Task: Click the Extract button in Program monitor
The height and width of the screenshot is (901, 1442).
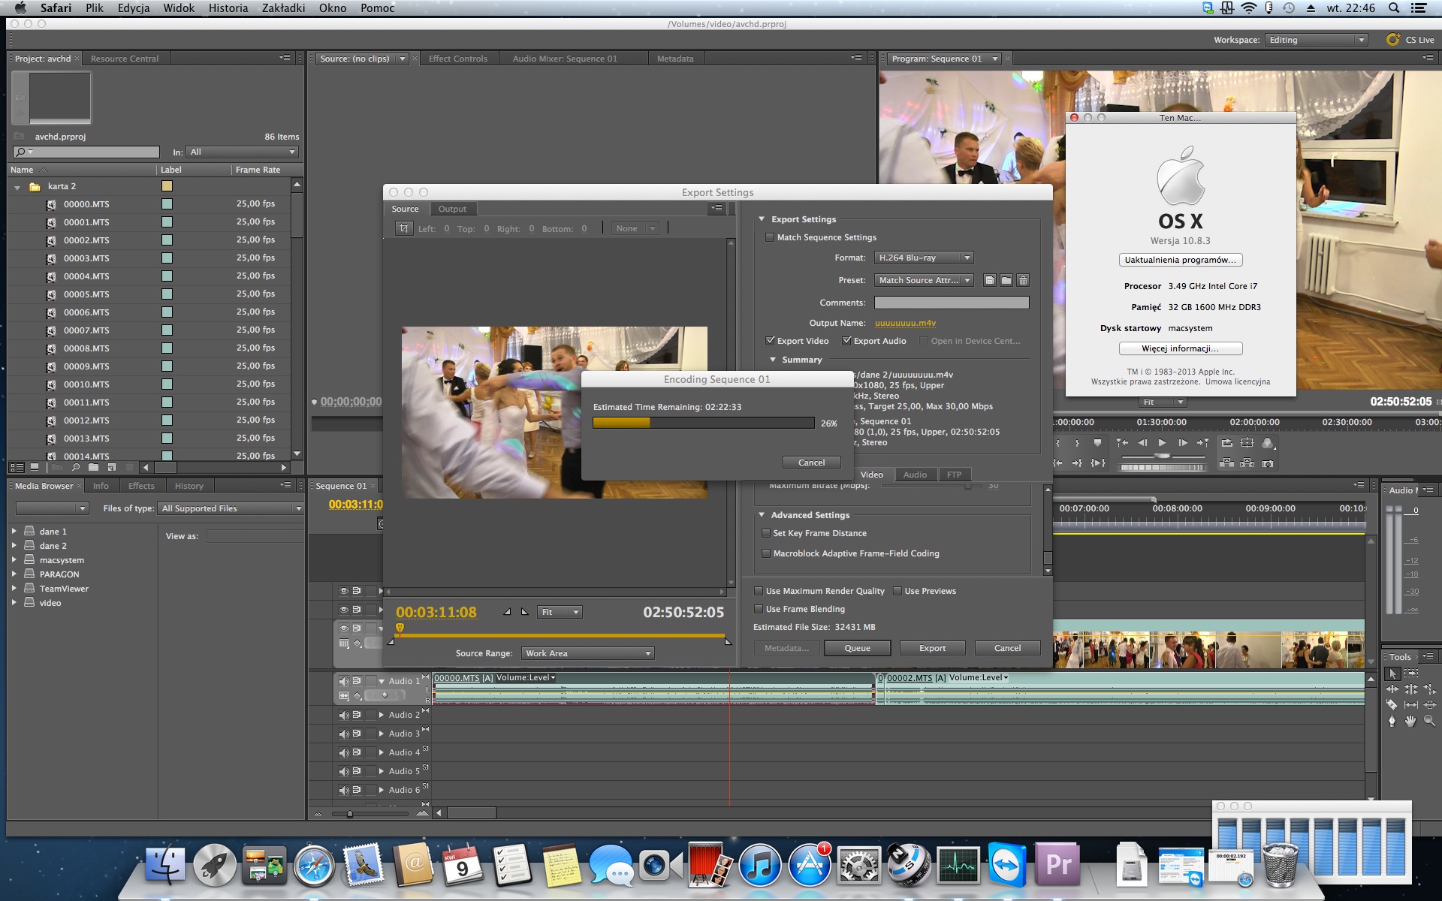Action: [1247, 463]
